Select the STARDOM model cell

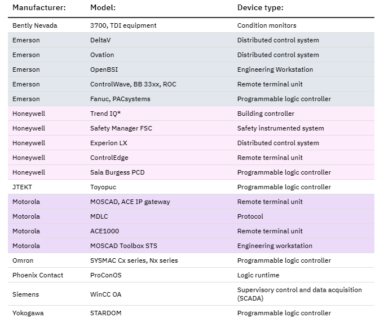click(106, 313)
